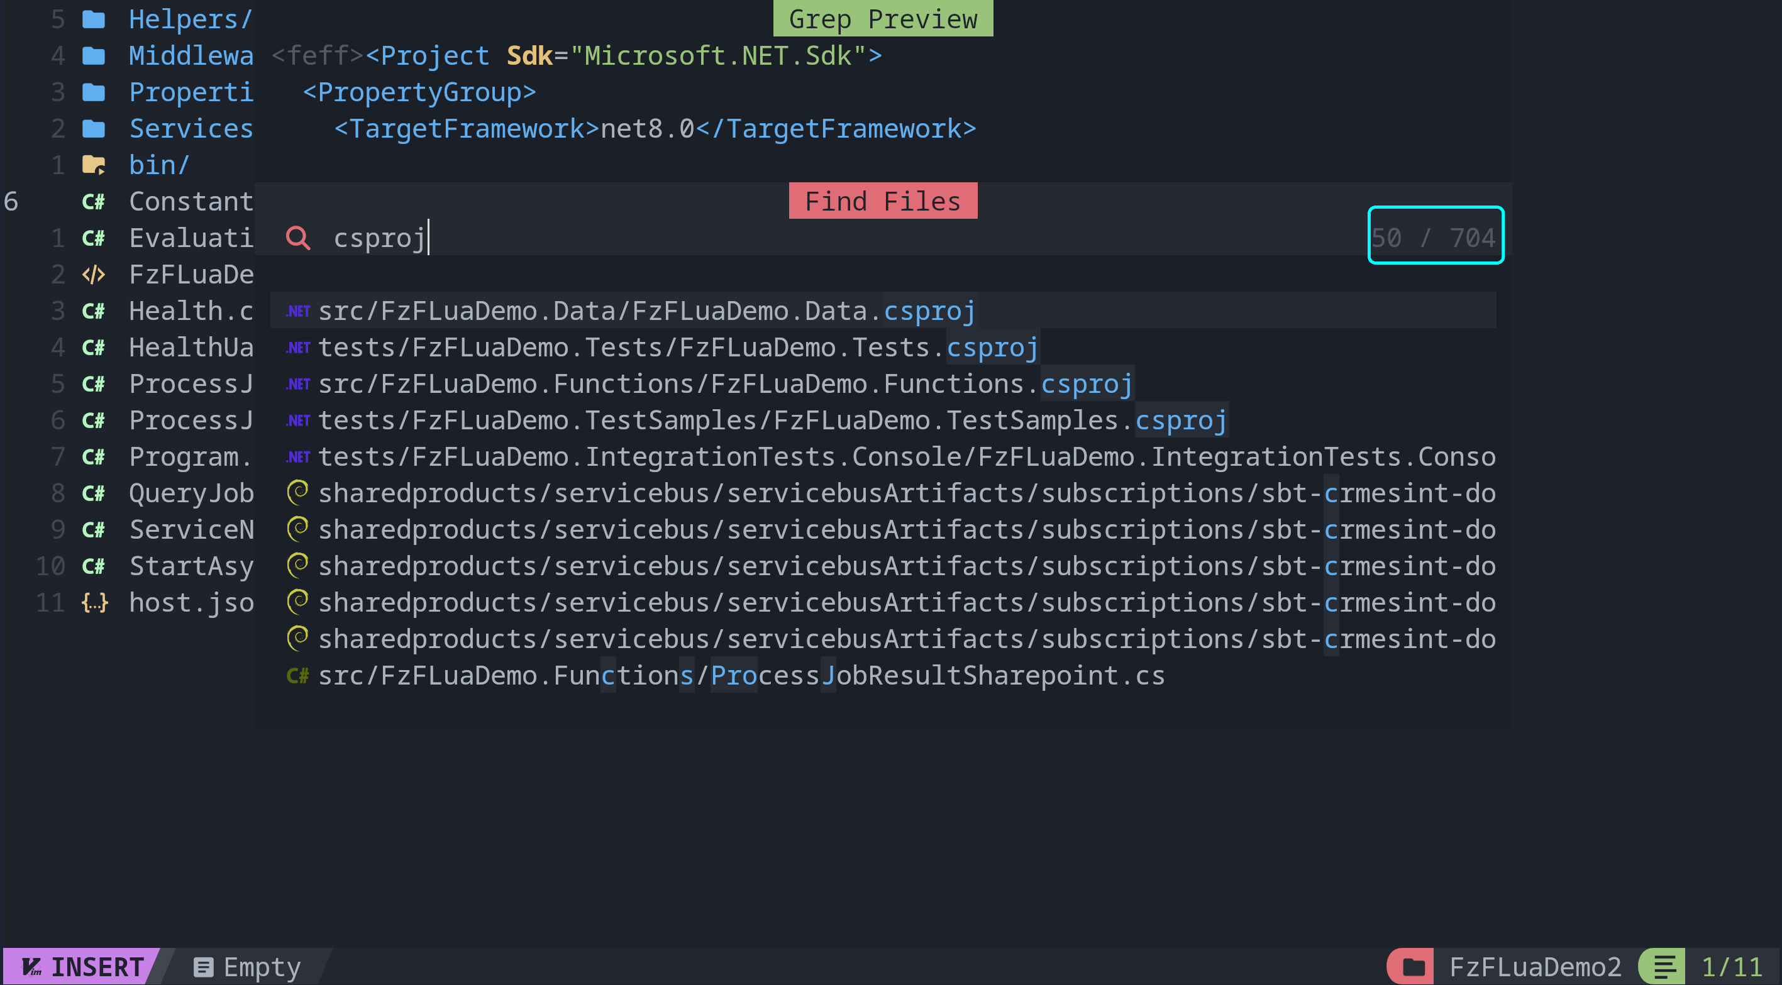This screenshot has width=1782, height=985.
Task: Open the bin/ directory entry
Action: pyautogui.click(x=160, y=165)
